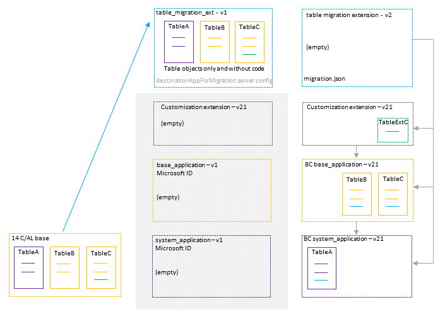Click 'Table objects only and without code' caption

(214, 69)
